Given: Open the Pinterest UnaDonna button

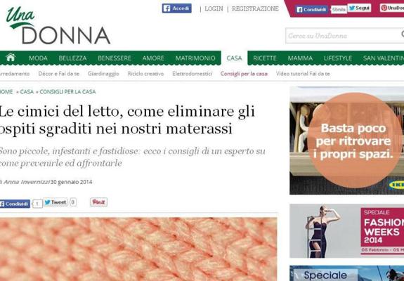Looking at the screenshot, I should pyautogui.click(x=391, y=8).
